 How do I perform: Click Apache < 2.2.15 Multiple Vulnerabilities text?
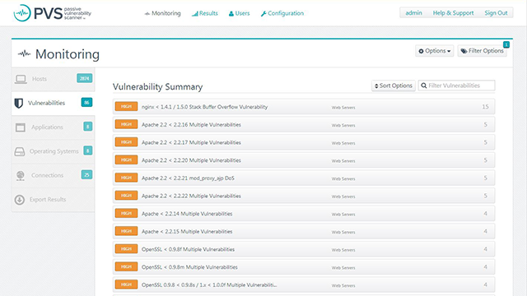[187, 232]
